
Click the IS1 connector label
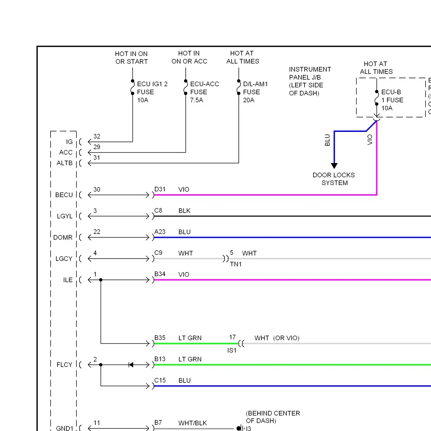pyautogui.click(x=232, y=350)
